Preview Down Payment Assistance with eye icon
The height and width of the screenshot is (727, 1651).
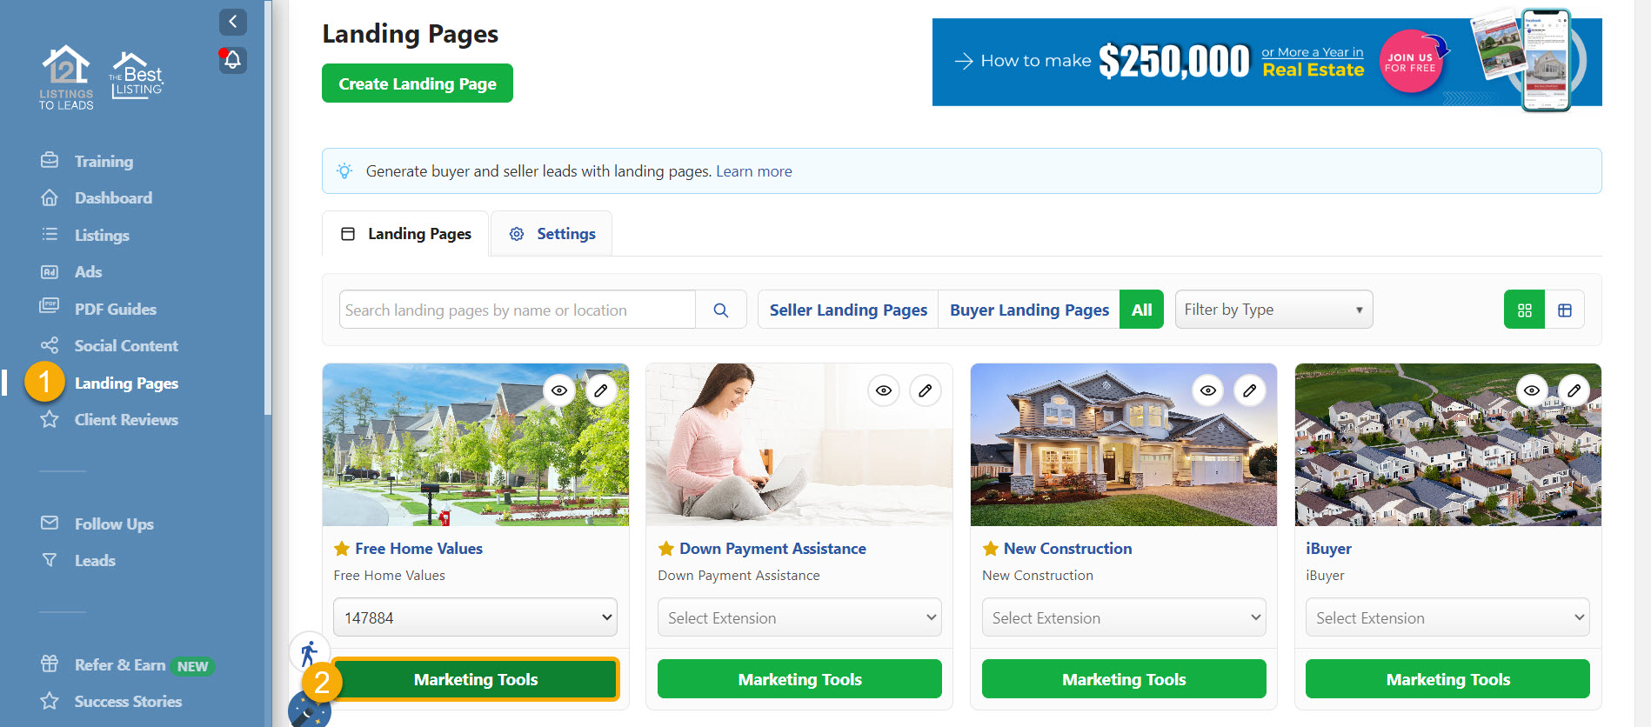(884, 390)
